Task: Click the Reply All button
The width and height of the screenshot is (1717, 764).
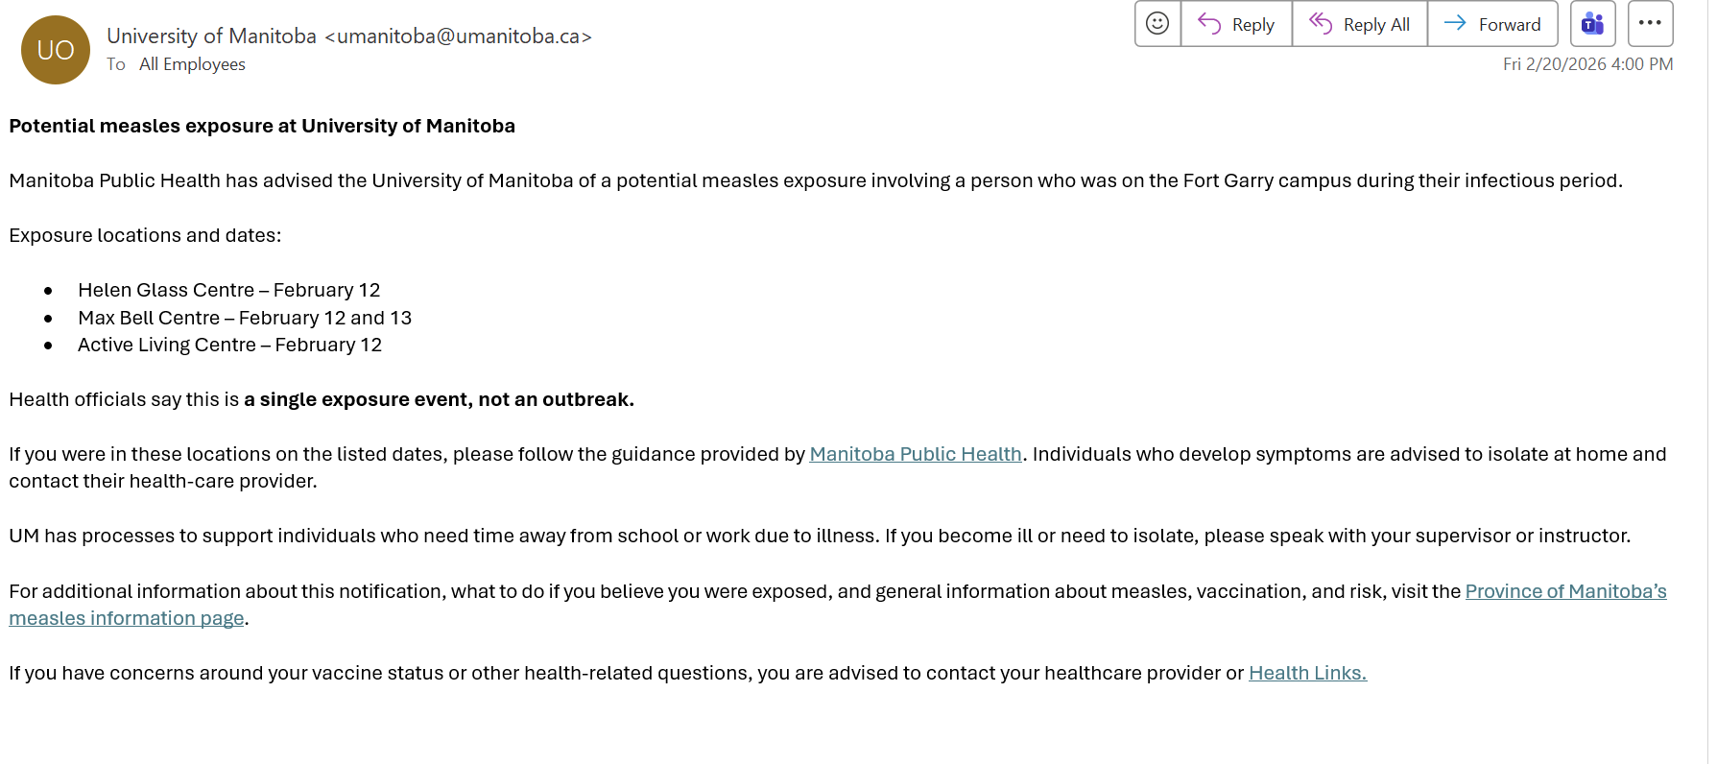Action: (1360, 24)
